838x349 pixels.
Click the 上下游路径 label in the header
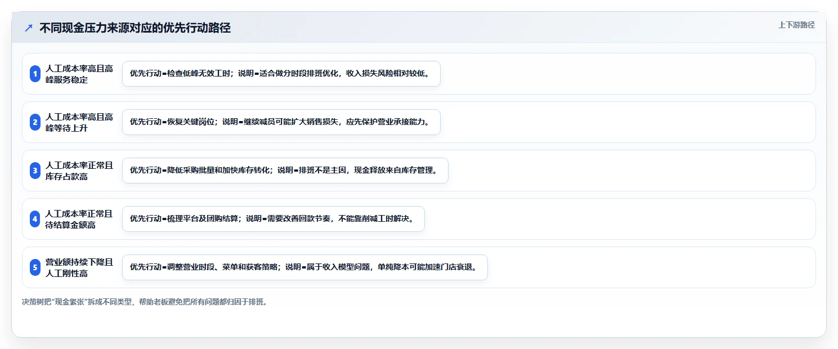(796, 25)
